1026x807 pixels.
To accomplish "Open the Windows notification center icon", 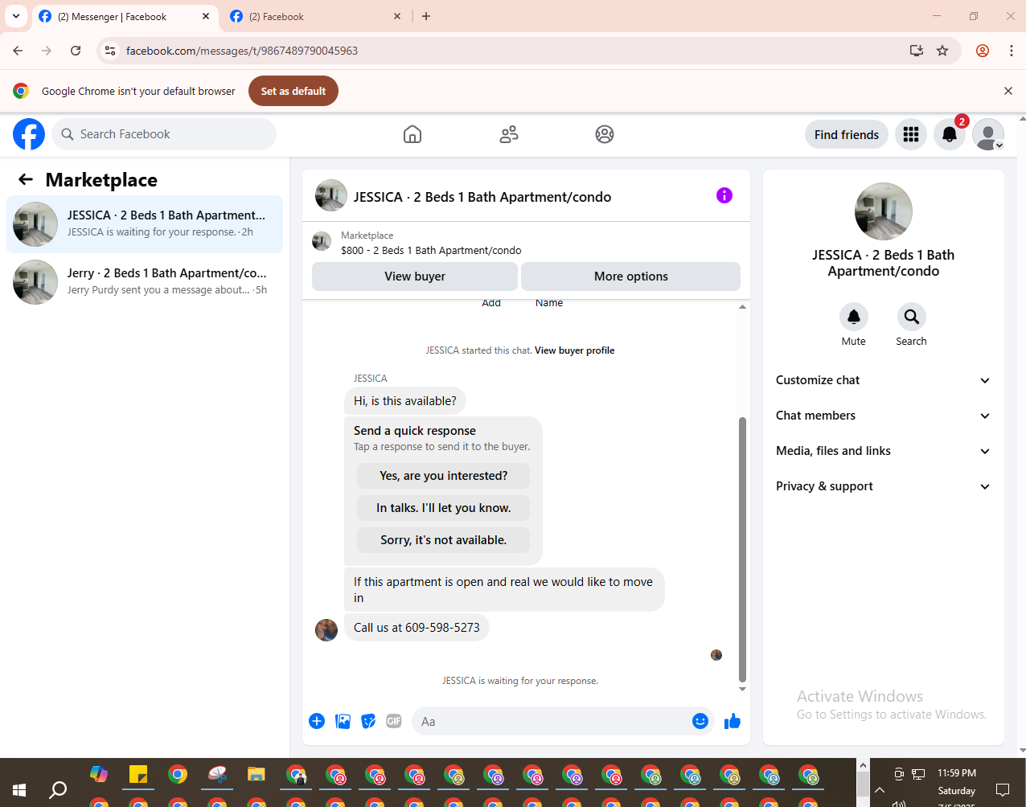I will click(x=1003, y=789).
